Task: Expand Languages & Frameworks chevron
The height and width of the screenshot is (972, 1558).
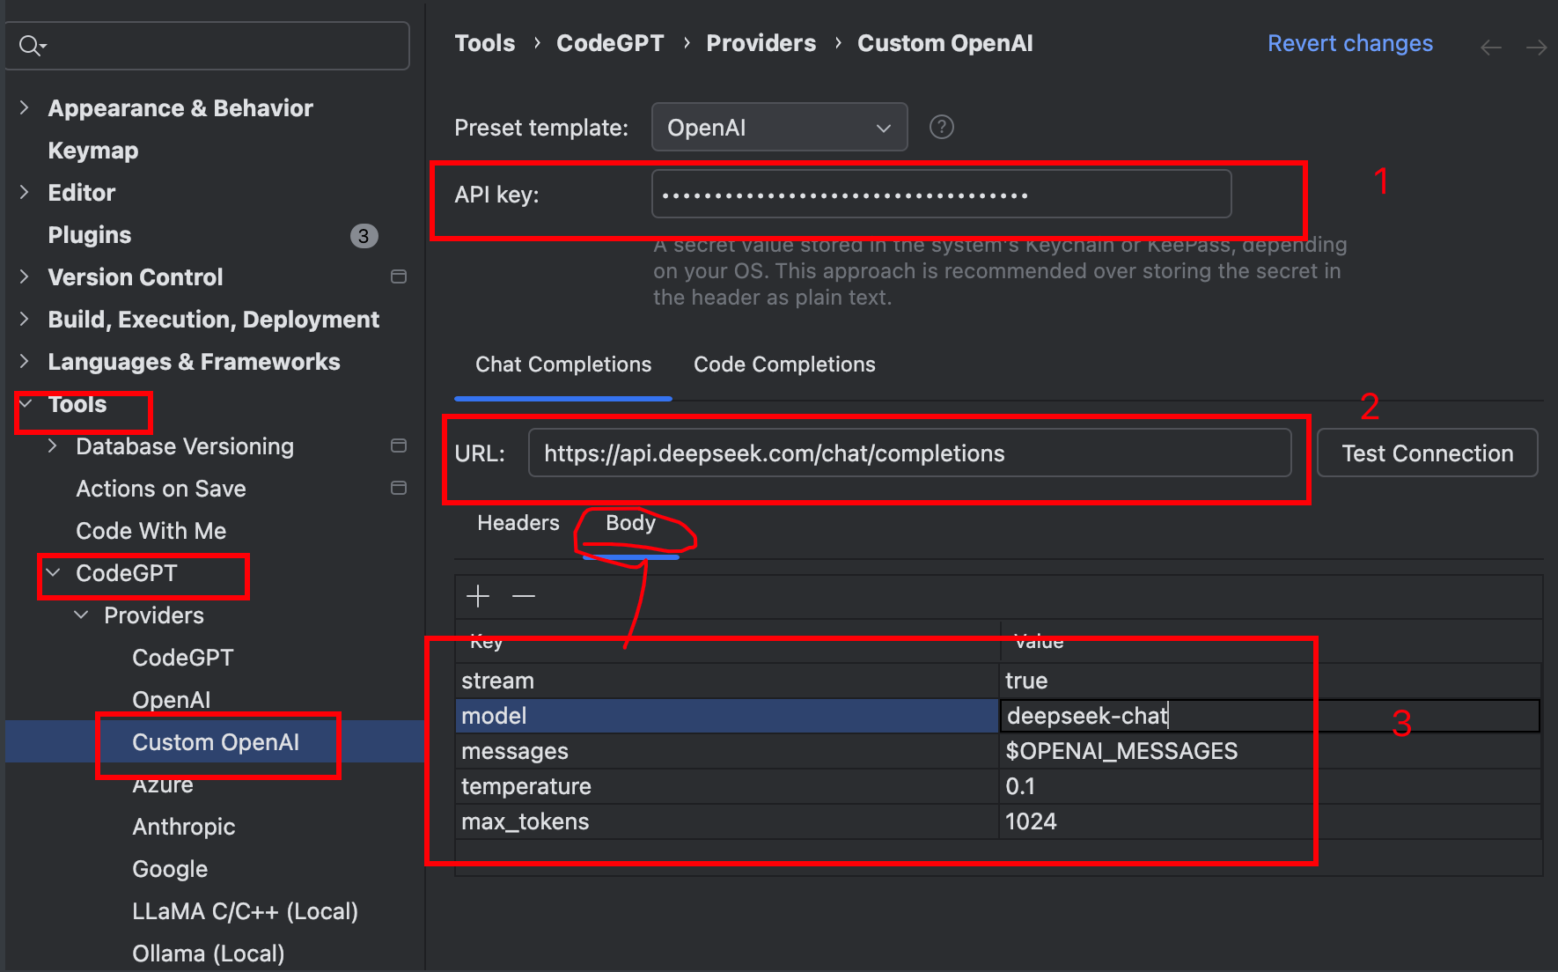Action: 25,361
